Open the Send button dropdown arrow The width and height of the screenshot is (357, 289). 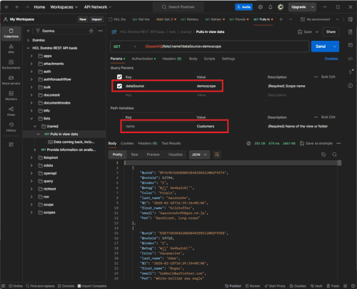[335, 46]
